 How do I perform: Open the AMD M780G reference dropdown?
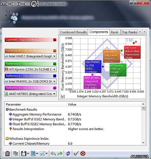click(x=30, y=94)
